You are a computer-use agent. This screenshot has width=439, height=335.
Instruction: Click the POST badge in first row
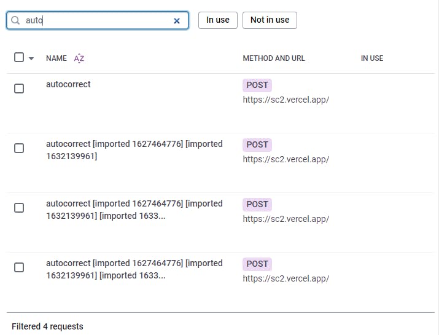coord(257,85)
